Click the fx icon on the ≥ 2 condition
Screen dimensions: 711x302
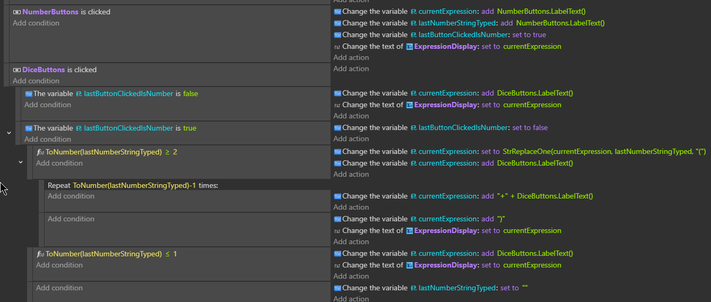[40, 152]
